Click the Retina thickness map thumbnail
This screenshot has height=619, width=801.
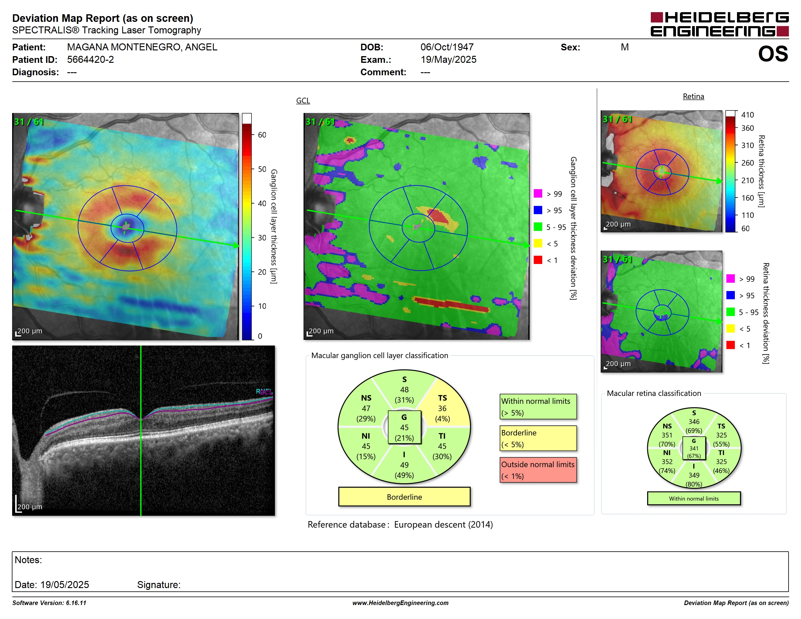pyautogui.click(x=662, y=171)
